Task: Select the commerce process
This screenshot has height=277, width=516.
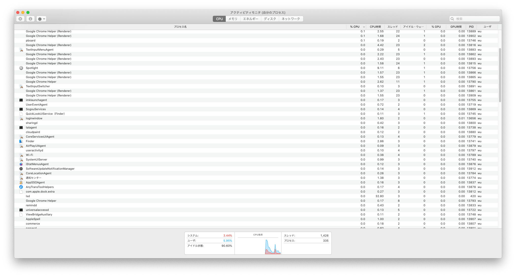Action: click(x=256, y=224)
